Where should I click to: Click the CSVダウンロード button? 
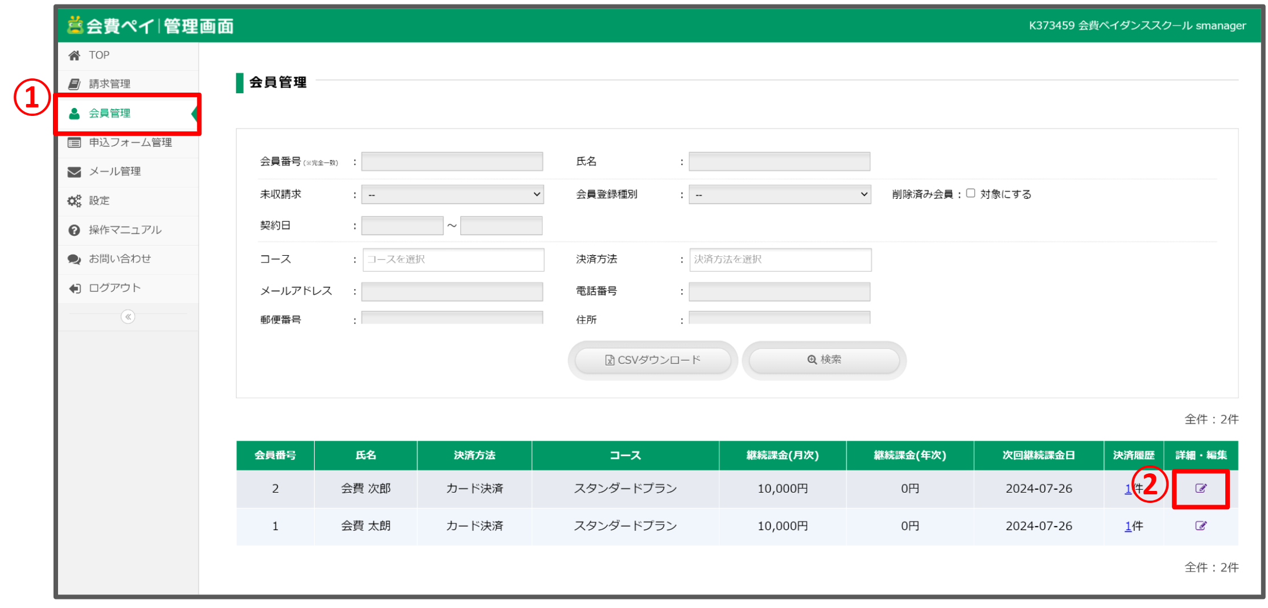(652, 360)
